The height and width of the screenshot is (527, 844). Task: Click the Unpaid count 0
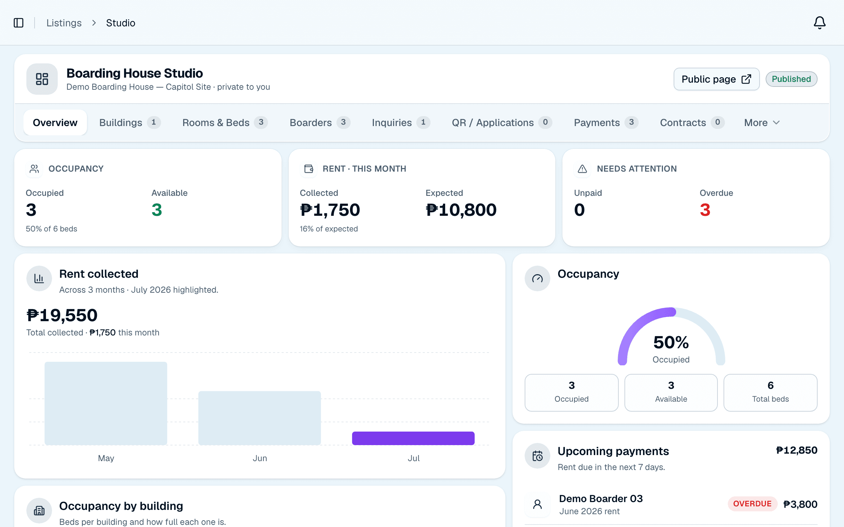point(580,210)
